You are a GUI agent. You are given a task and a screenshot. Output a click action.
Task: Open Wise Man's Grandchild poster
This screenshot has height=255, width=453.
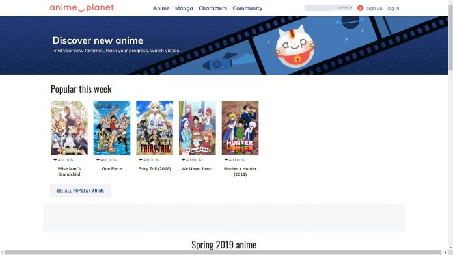point(69,128)
